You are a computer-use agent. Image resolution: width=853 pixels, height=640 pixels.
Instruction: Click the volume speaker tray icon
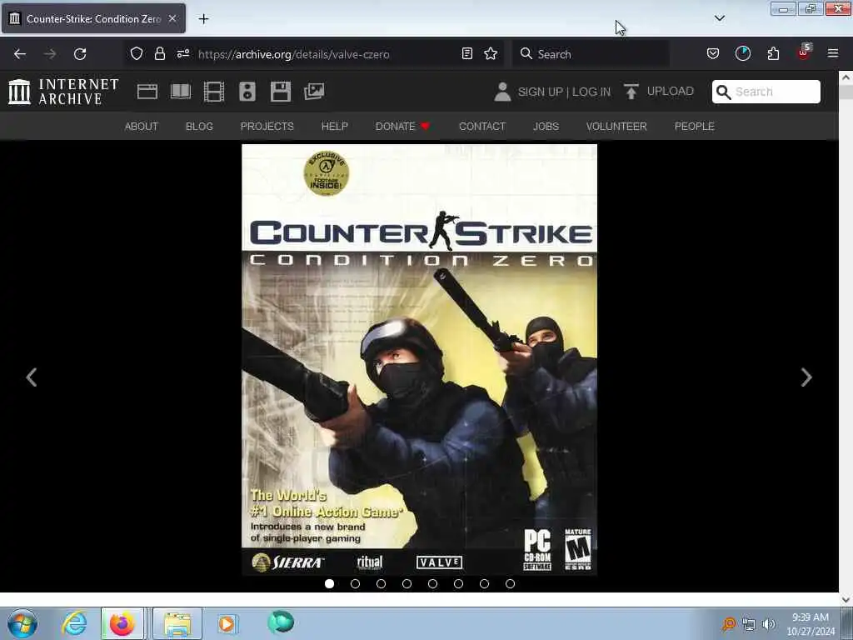[769, 624]
